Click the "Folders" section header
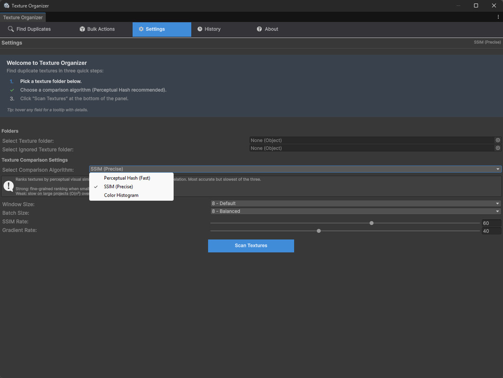 tap(10, 131)
